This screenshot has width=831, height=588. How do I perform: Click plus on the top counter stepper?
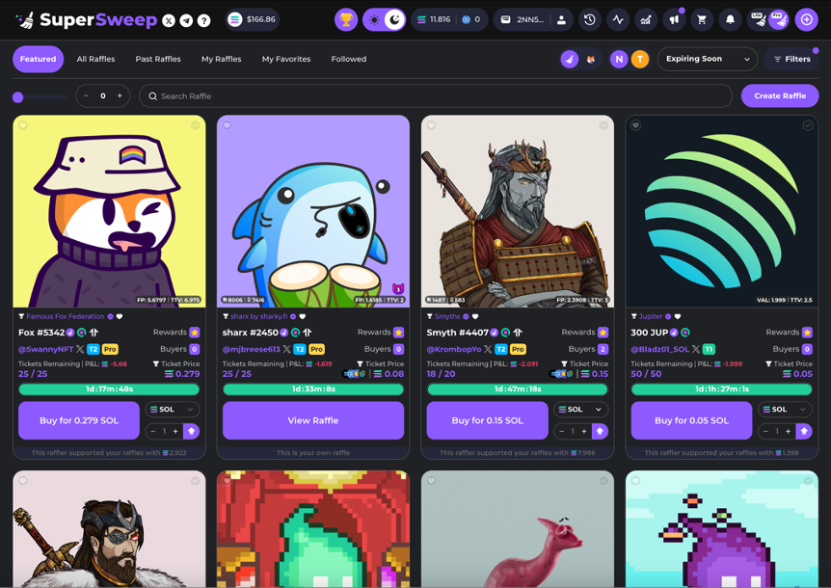pyautogui.click(x=120, y=95)
